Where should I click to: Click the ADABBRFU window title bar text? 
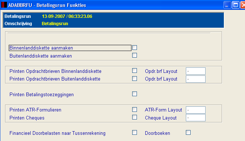pos(47,5)
